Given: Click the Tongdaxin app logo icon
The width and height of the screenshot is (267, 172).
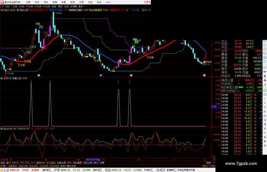Looking at the screenshot, I should [x=2, y=2].
